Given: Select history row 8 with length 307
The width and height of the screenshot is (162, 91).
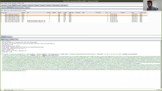Looking at the screenshot, I should 74,22.
